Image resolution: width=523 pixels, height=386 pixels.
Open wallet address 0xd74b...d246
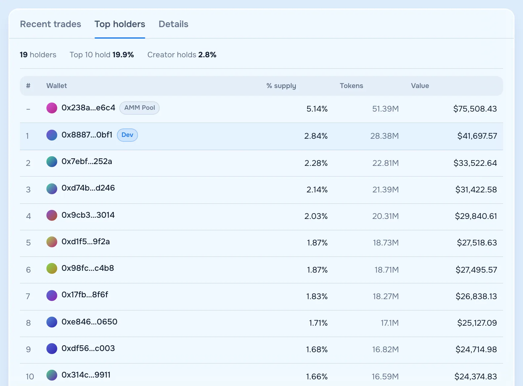[88, 188]
